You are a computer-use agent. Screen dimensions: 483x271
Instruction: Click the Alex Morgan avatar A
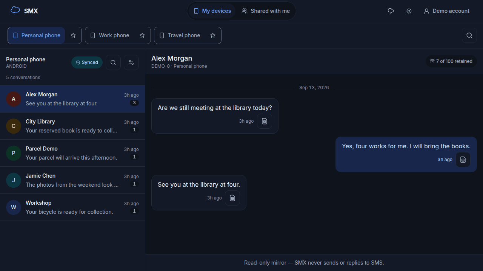[x=14, y=99]
